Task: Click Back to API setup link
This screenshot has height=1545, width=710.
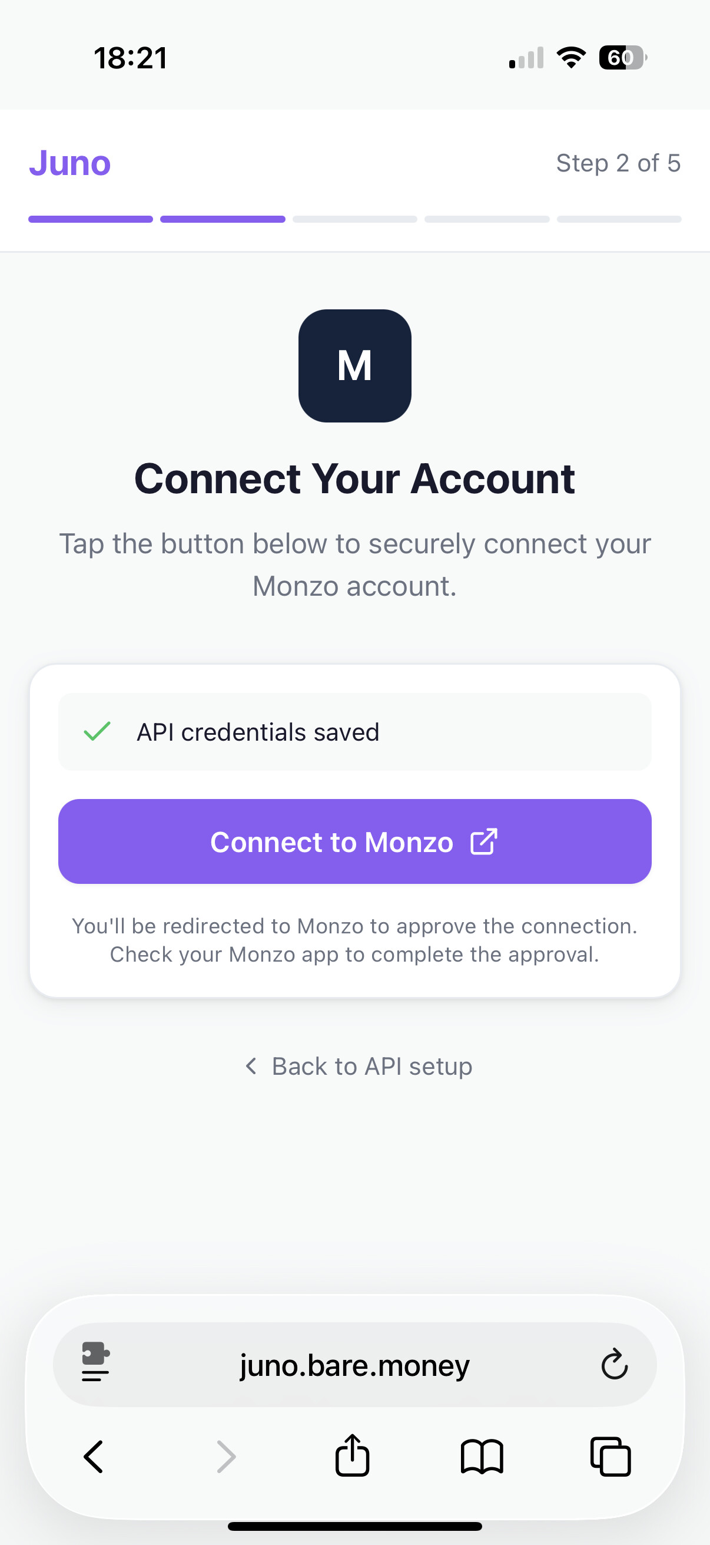Action: 371,1067
